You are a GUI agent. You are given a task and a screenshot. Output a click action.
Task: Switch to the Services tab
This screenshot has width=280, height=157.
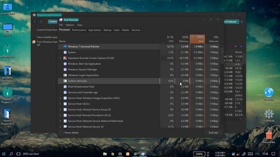136,30
